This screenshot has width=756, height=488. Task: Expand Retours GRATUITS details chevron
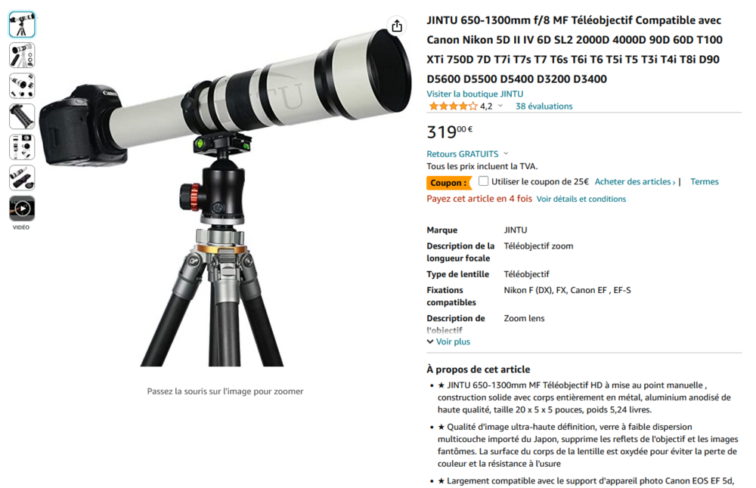click(506, 153)
